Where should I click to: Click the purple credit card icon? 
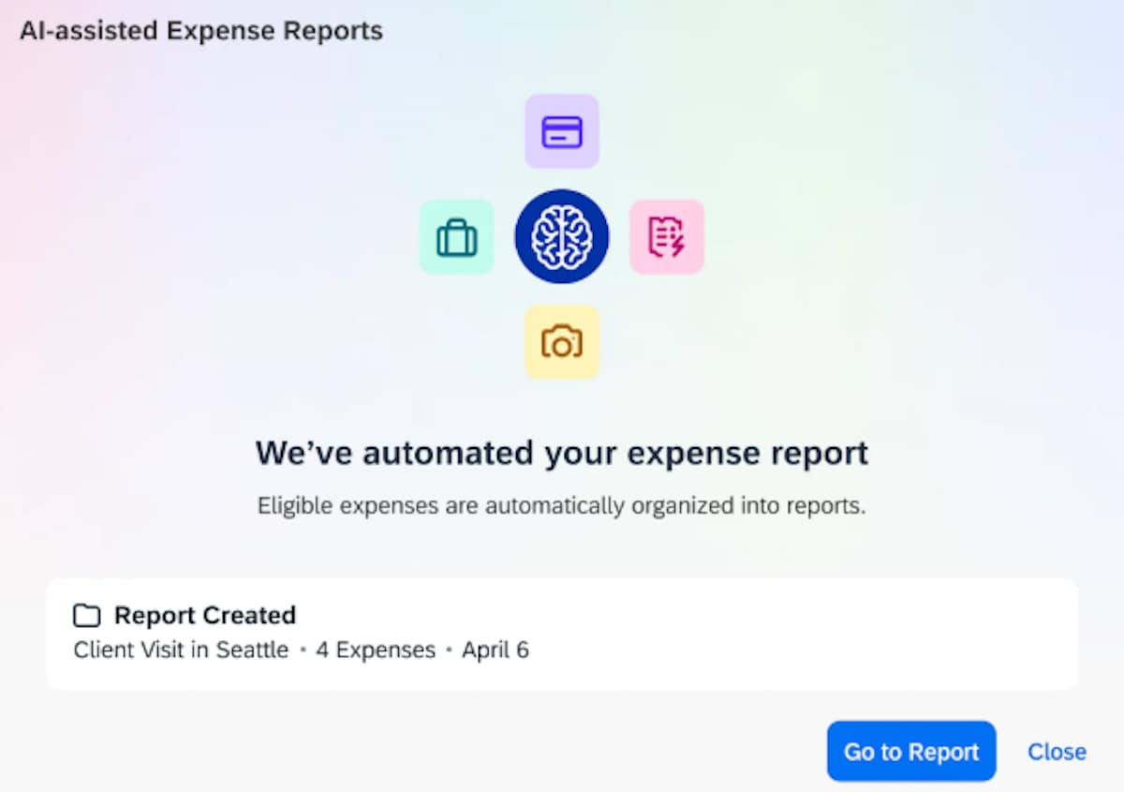point(562,131)
